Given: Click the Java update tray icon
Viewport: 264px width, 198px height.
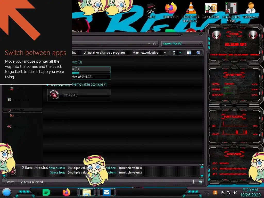Looking at the screenshot, I should tap(215, 192).
